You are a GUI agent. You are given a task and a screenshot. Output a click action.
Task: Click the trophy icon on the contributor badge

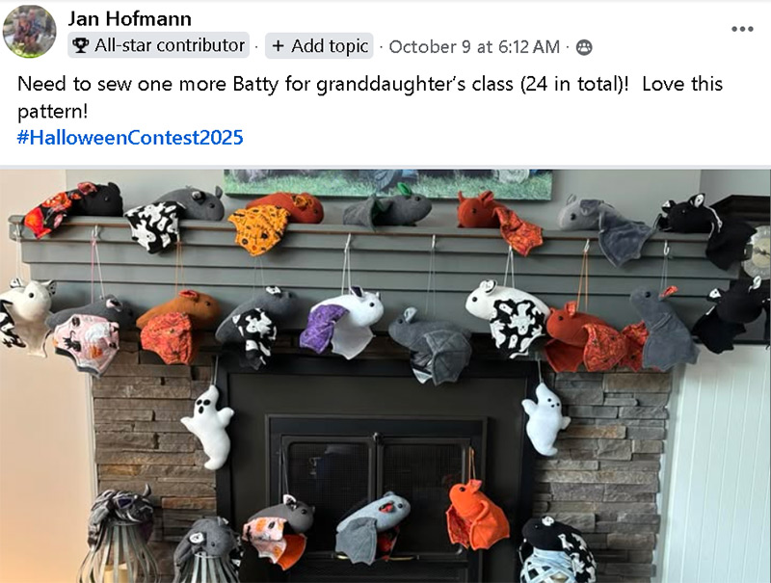click(x=80, y=45)
